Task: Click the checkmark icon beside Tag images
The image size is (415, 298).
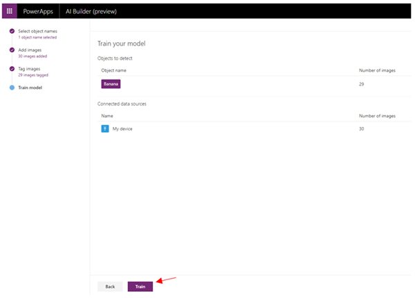Action: coord(12,69)
